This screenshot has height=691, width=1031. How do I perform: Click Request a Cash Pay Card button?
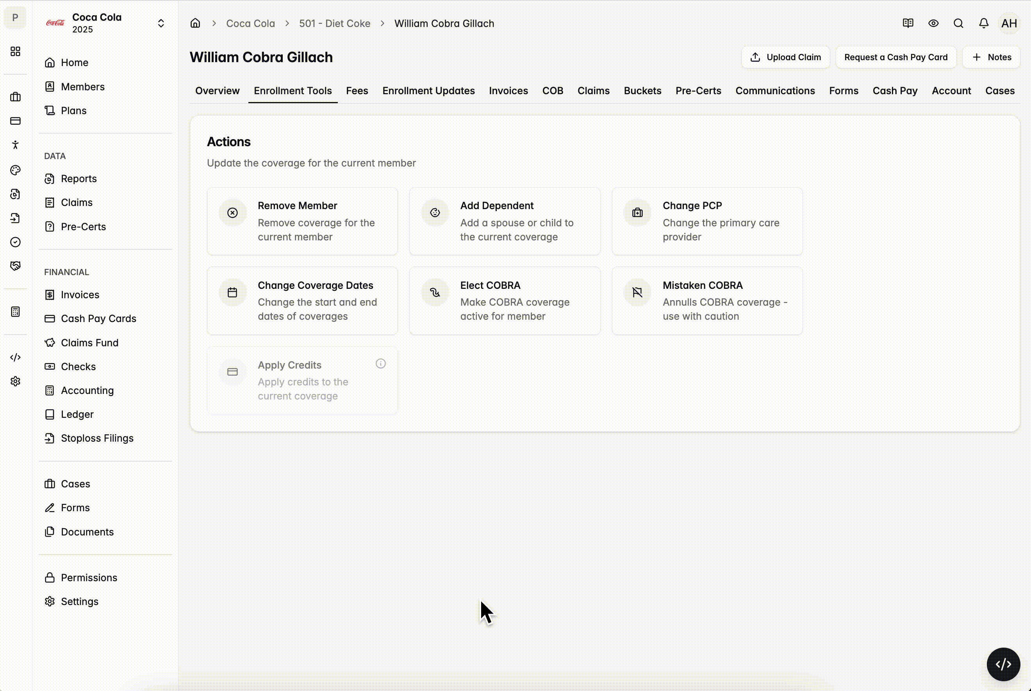(x=895, y=57)
